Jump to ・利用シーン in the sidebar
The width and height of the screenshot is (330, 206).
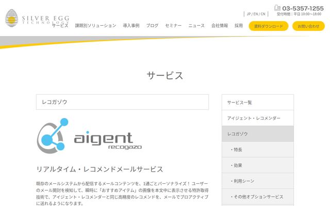(258, 181)
